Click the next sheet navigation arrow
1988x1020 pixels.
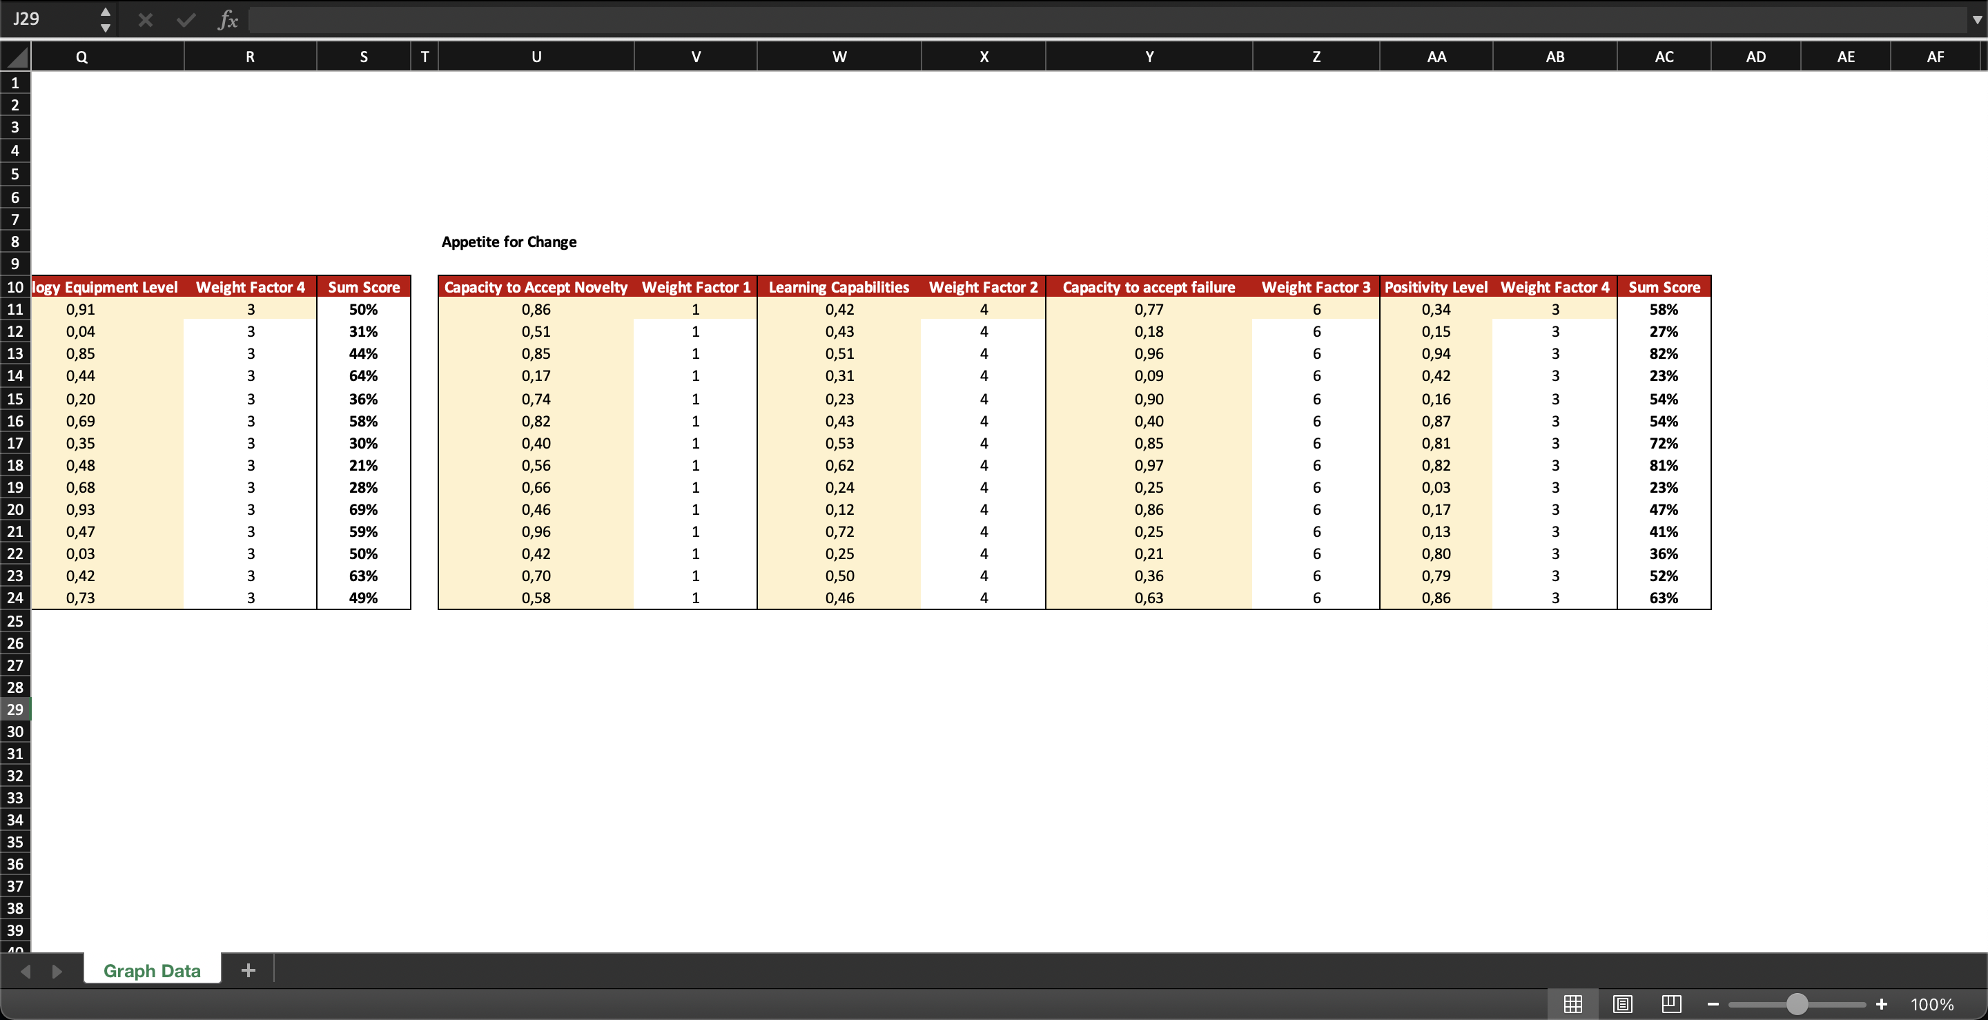point(57,970)
